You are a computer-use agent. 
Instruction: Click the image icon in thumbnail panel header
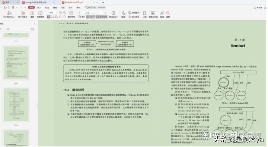click(x=32, y=29)
